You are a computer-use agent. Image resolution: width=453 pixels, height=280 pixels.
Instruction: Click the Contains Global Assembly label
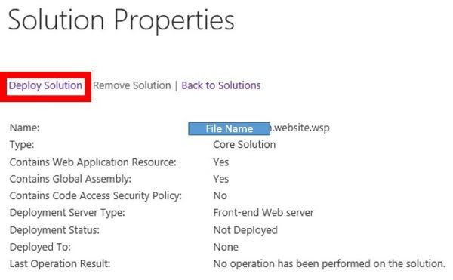click(70, 179)
